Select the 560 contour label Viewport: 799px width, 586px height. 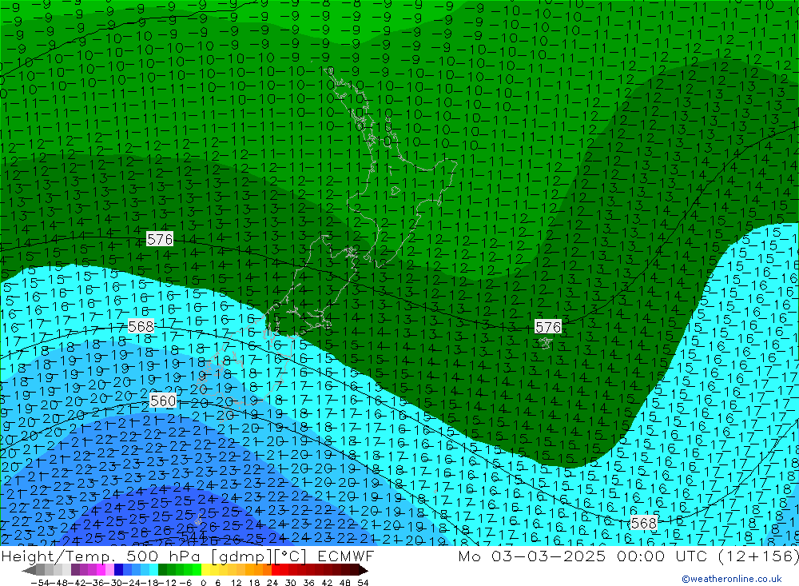point(163,401)
